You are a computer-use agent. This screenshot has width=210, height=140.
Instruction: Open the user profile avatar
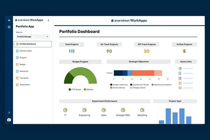click(x=9, y=120)
